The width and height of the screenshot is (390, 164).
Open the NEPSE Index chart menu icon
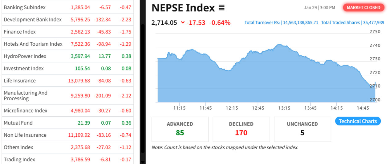[221, 8]
